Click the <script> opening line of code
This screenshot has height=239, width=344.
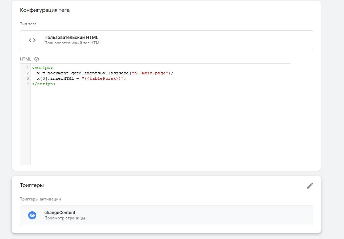click(x=42, y=68)
